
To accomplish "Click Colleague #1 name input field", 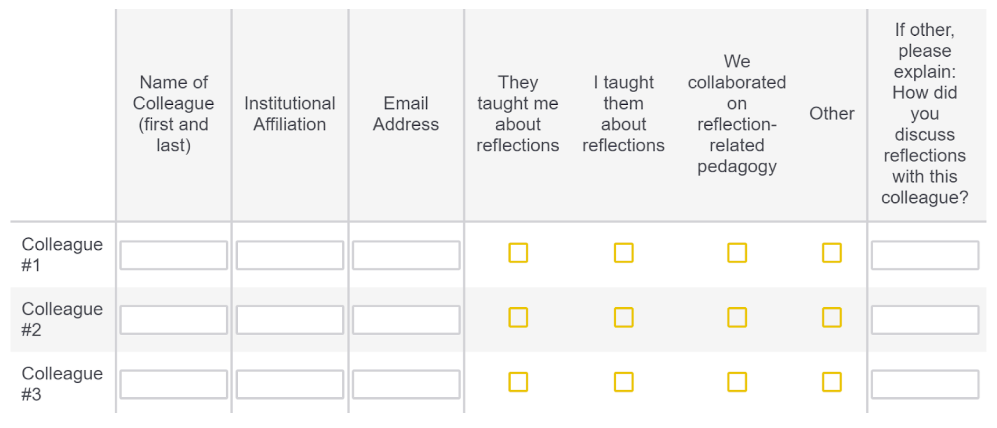I will coord(173,255).
